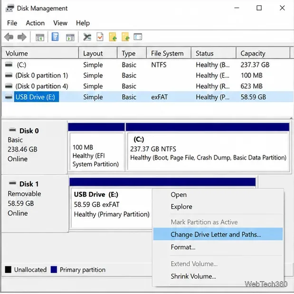The image size is (294, 294).
Task: Click the 623 MB capacity cell
Action: (251, 86)
